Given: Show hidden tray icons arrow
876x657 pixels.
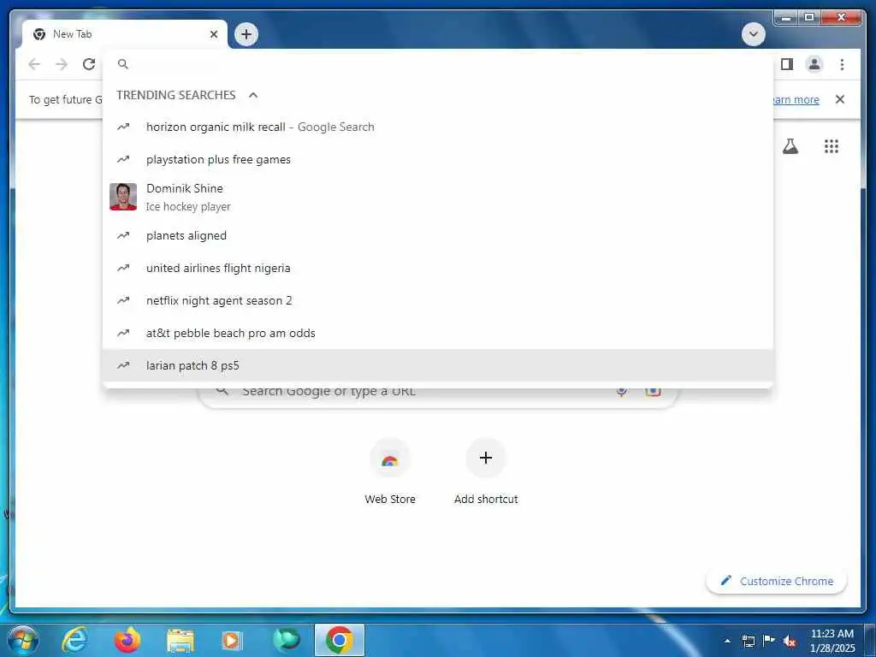Looking at the screenshot, I should coord(727,641).
